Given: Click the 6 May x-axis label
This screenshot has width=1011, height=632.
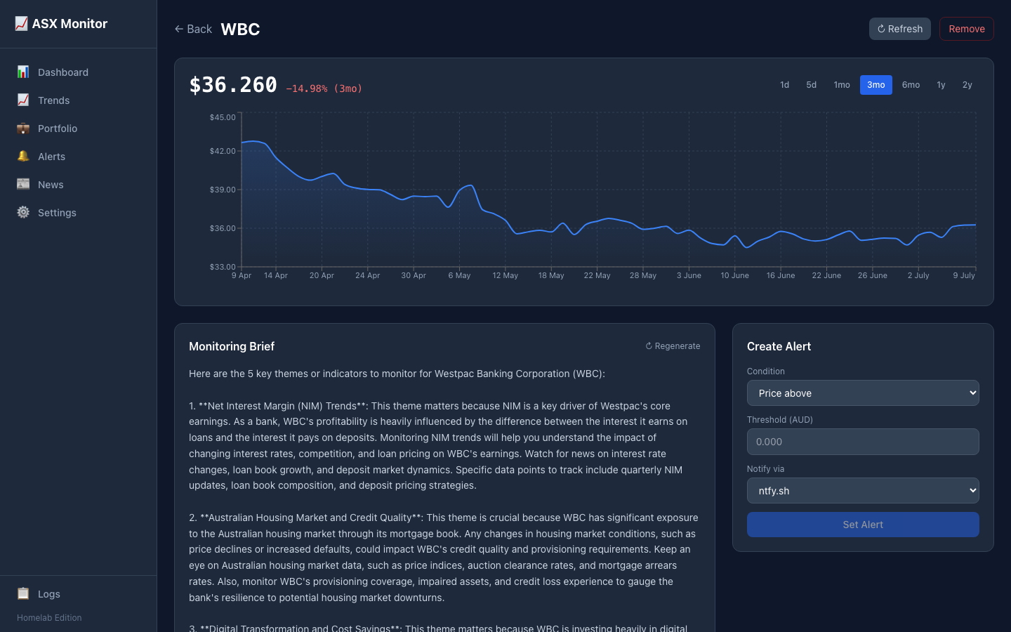Looking at the screenshot, I should click(459, 275).
